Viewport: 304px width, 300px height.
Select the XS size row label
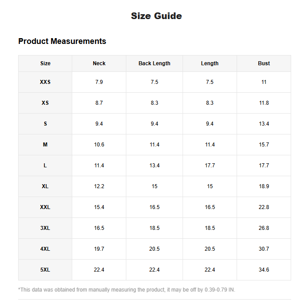(x=45, y=103)
